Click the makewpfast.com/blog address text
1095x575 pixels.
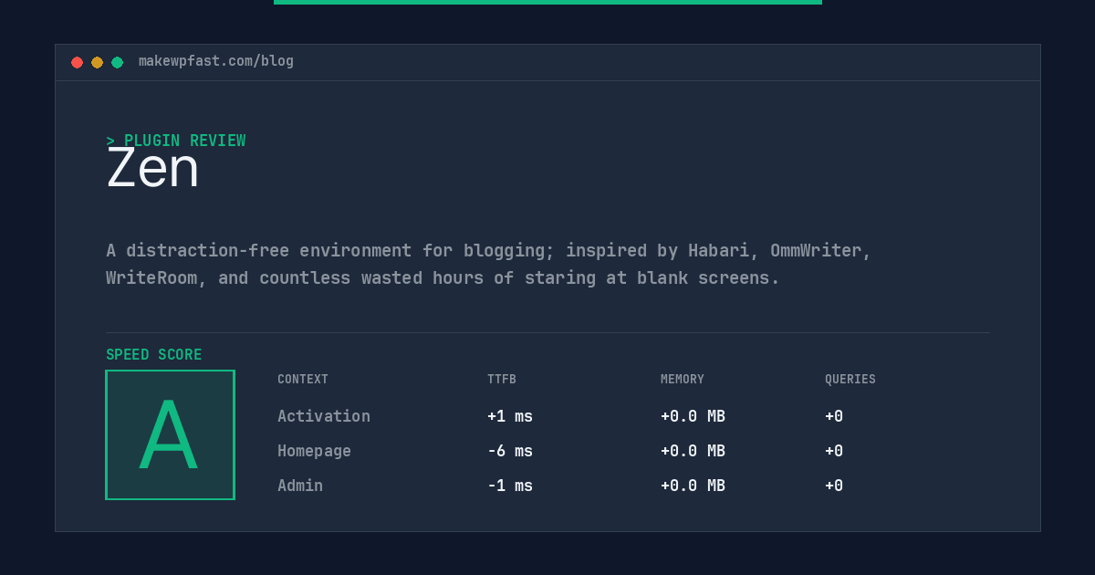(x=216, y=61)
